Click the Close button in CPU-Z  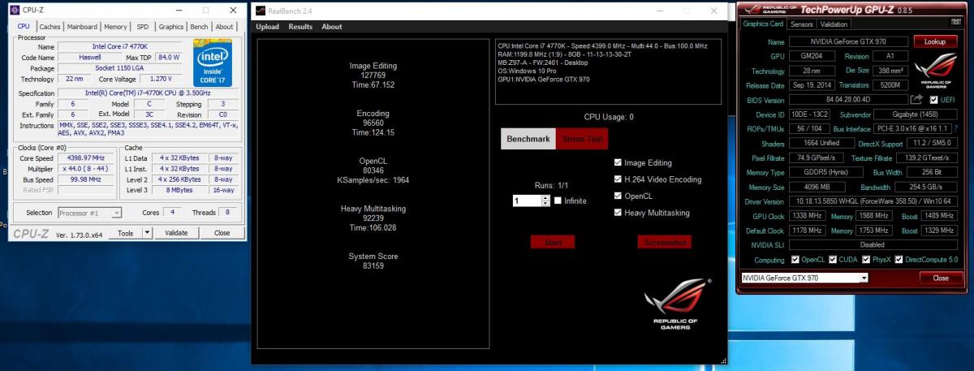click(x=222, y=232)
